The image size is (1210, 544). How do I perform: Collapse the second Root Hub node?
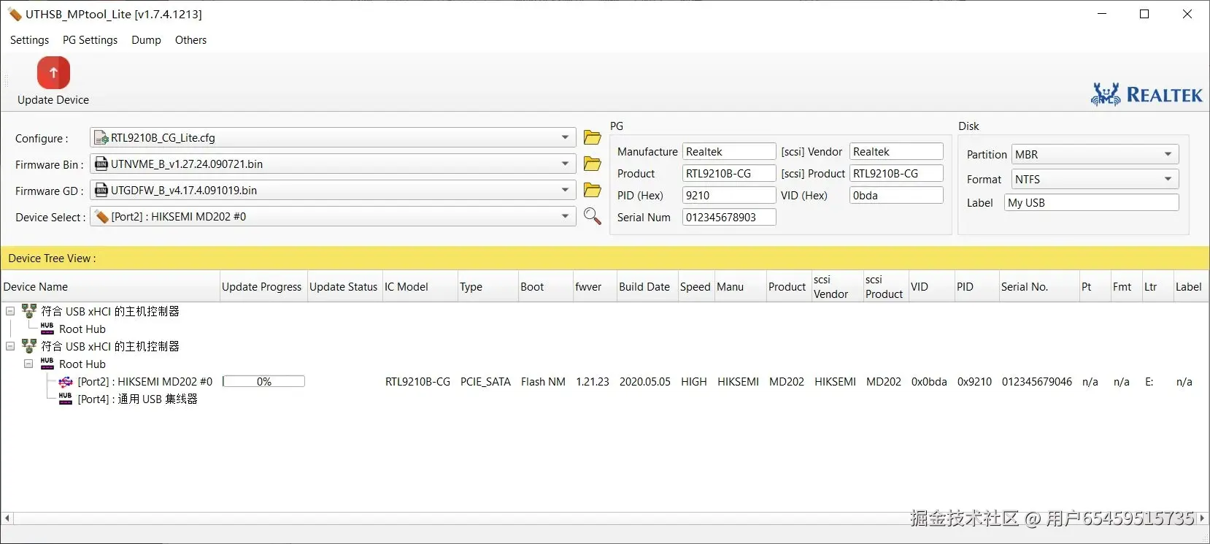point(28,364)
